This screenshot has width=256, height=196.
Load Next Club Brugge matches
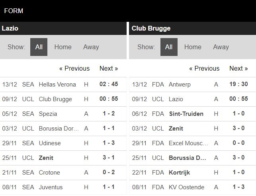[x=238, y=68]
